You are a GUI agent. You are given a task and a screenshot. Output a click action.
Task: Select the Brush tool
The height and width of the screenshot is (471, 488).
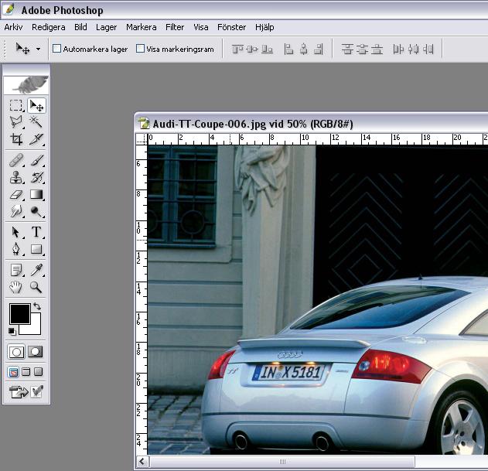[36, 160]
